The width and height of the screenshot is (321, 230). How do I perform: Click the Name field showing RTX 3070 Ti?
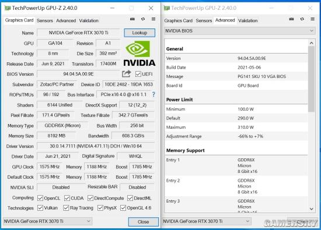click(78, 33)
